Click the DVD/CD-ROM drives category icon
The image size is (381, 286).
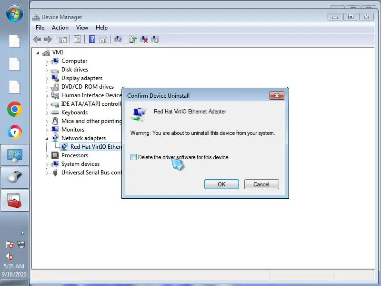pyautogui.click(x=55, y=87)
